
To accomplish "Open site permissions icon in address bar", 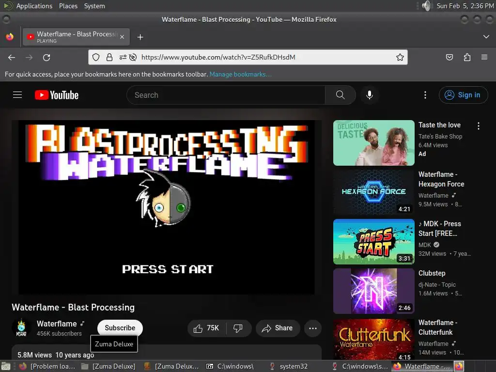I will point(123,57).
